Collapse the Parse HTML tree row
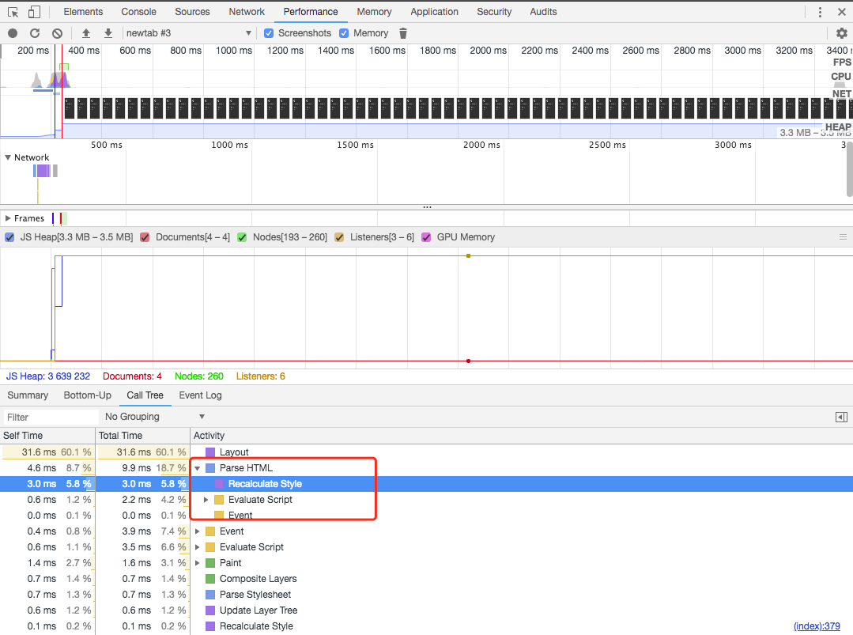 pyautogui.click(x=198, y=468)
